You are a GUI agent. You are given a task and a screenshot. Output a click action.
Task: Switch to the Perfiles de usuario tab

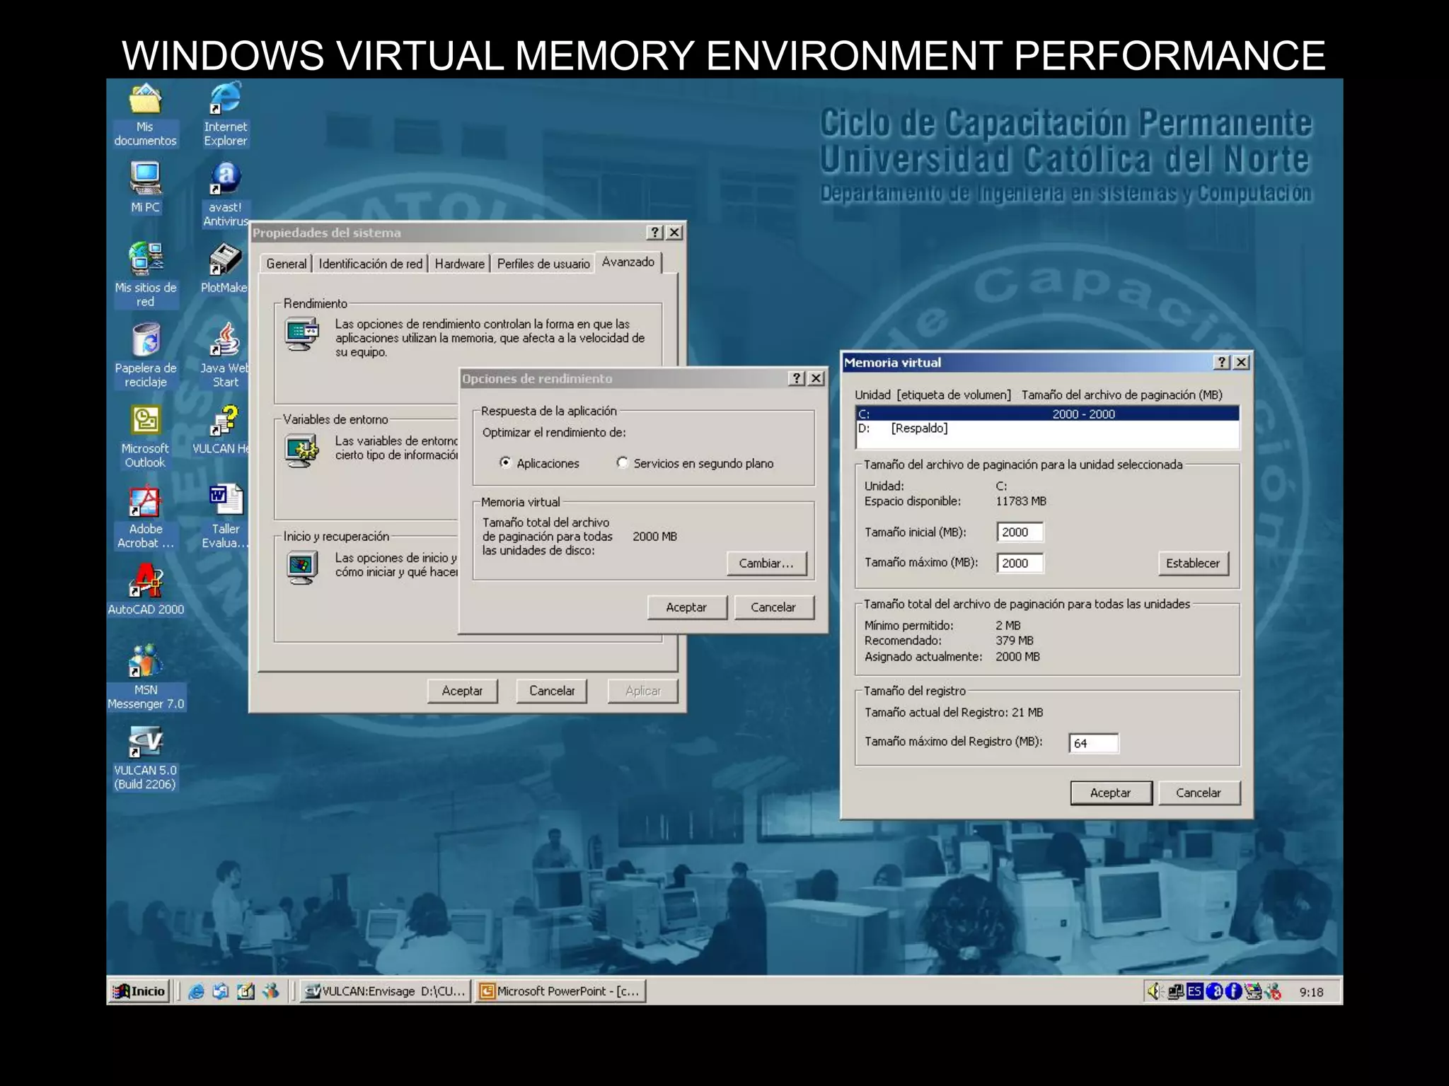pyautogui.click(x=543, y=264)
